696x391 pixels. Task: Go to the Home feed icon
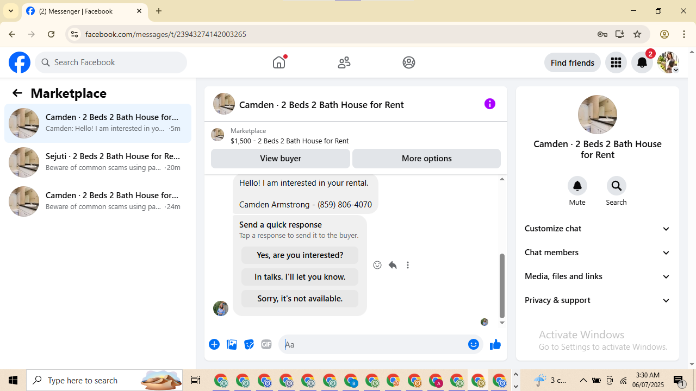pos(279,62)
